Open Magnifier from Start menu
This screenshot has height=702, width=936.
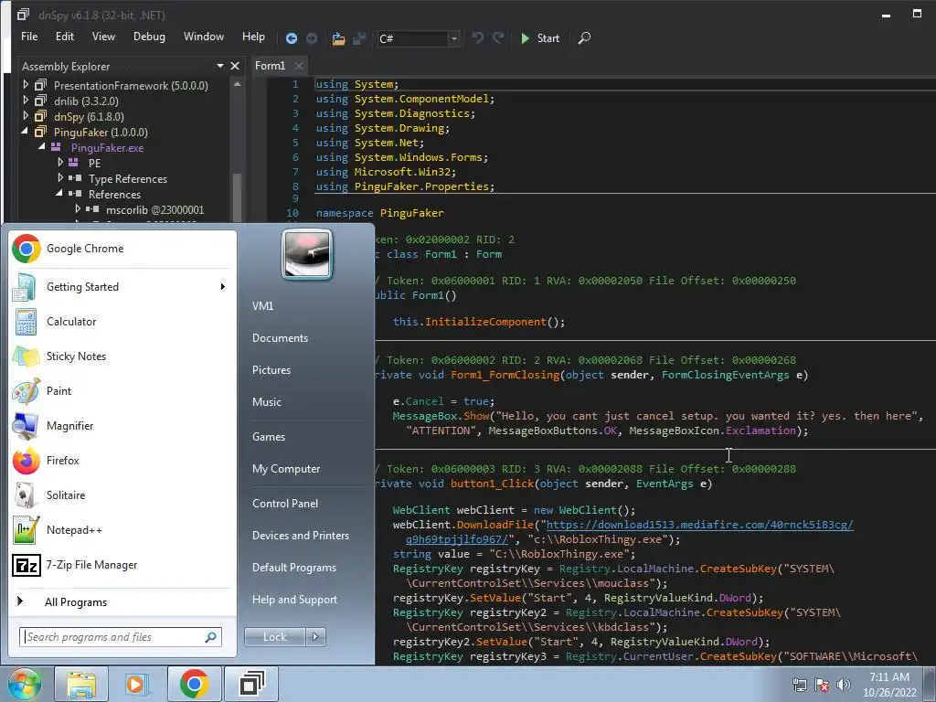click(122, 426)
